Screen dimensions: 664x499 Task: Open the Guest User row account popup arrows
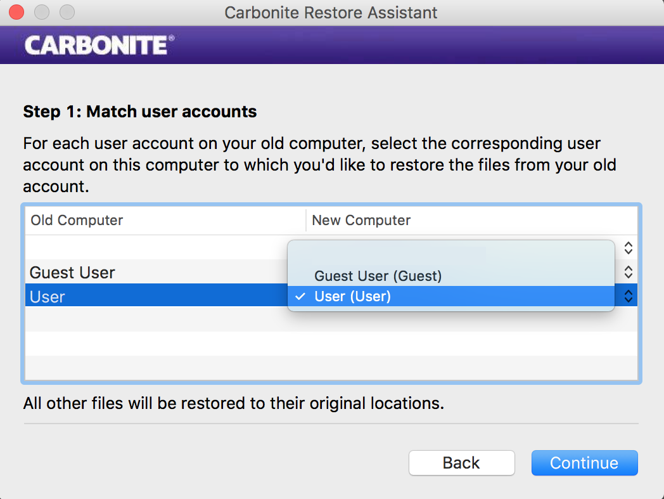(628, 272)
